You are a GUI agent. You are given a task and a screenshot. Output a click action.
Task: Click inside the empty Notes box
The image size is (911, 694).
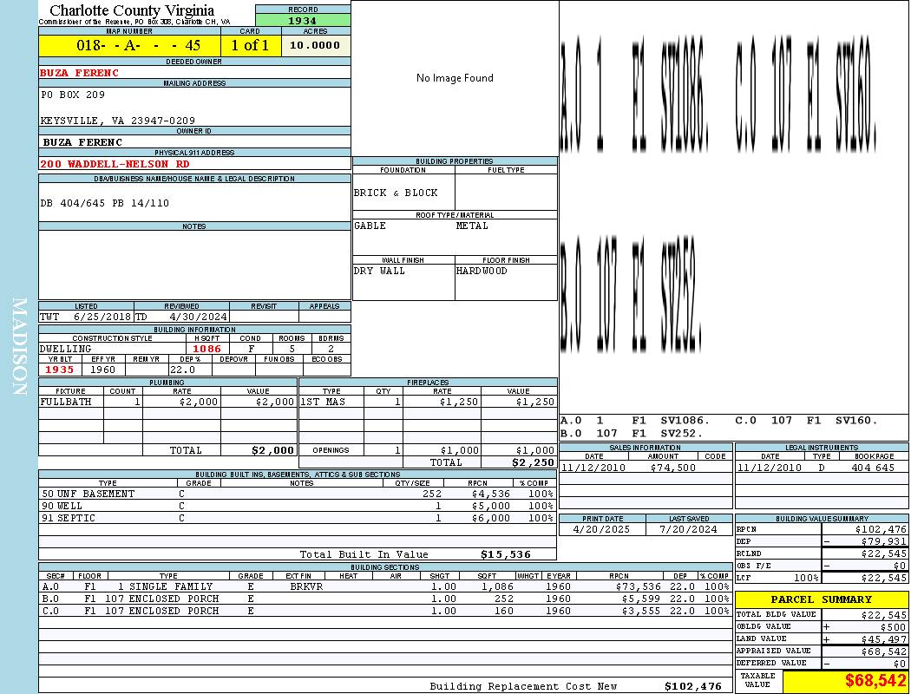tap(194, 265)
